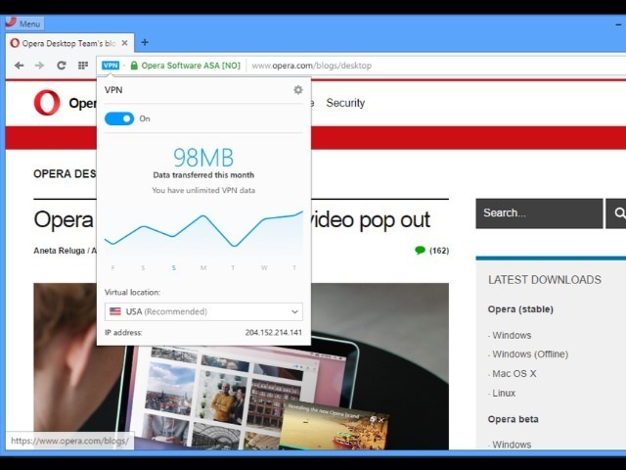Close the Opera Desktop Team's blog tab

click(124, 43)
